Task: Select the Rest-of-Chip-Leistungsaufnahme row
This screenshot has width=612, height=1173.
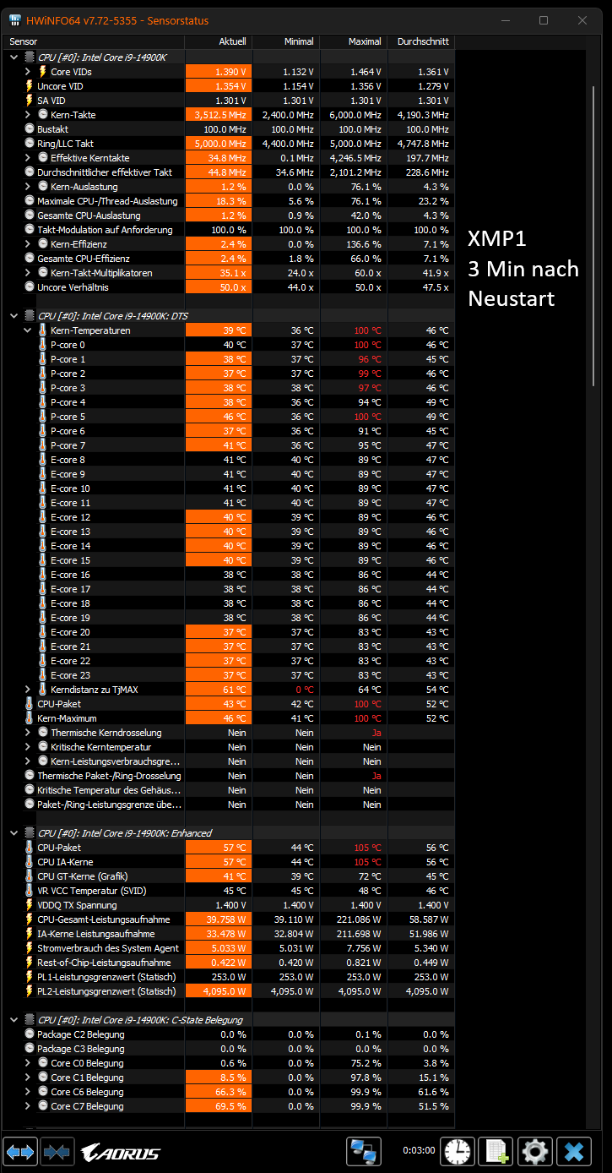Action: pos(229,963)
